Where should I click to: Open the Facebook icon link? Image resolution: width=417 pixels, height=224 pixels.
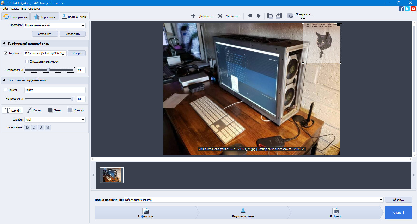tap(401, 9)
